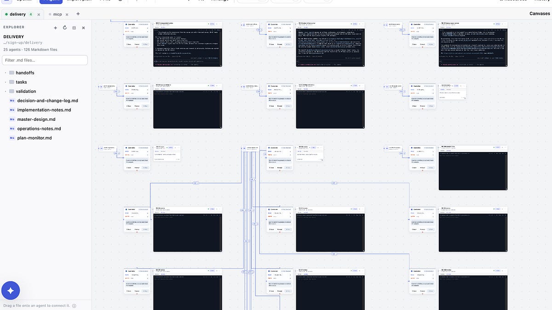
Task: Close the Explorer panel
Action: pos(83,28)
